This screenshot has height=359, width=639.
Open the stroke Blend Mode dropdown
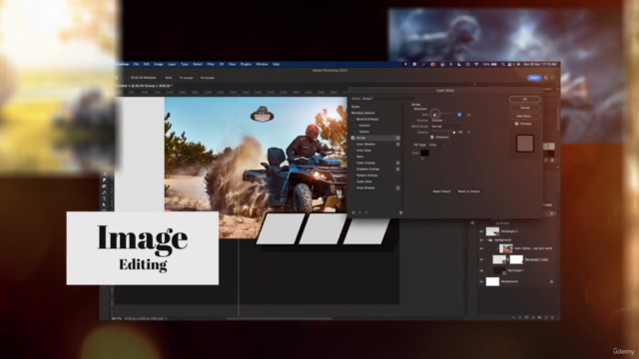tap(446, 127)
